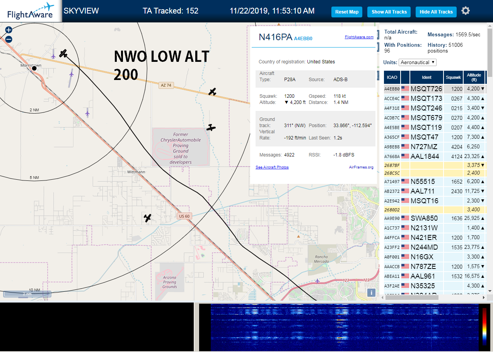
Task: Select the purple aircraft east of Morristown
Action: [71, 73]
